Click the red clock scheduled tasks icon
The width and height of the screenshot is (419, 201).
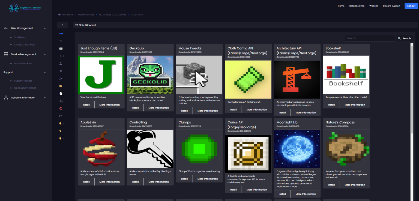61,108
